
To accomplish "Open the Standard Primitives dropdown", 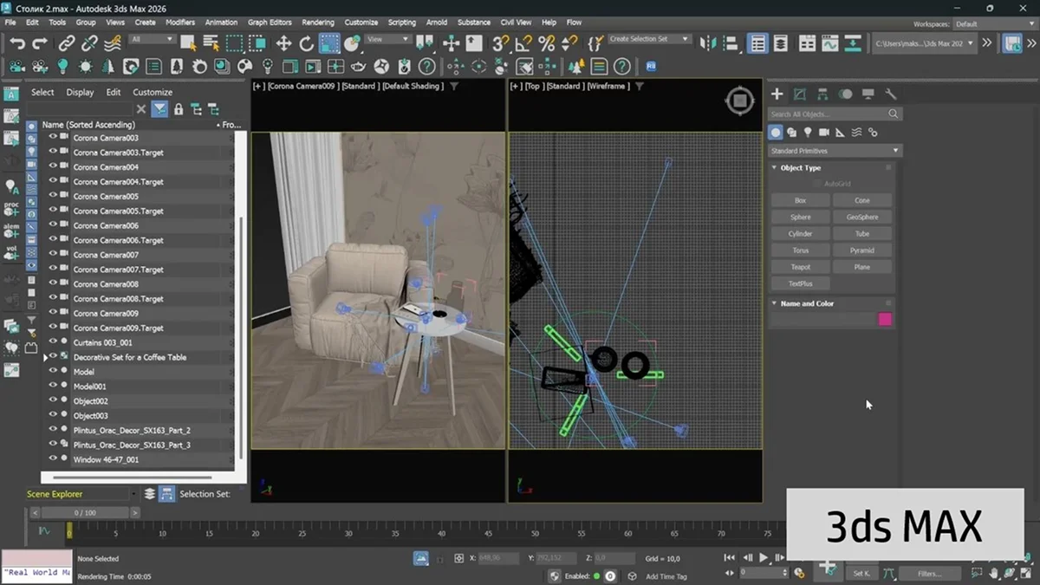I will point(832,150).
